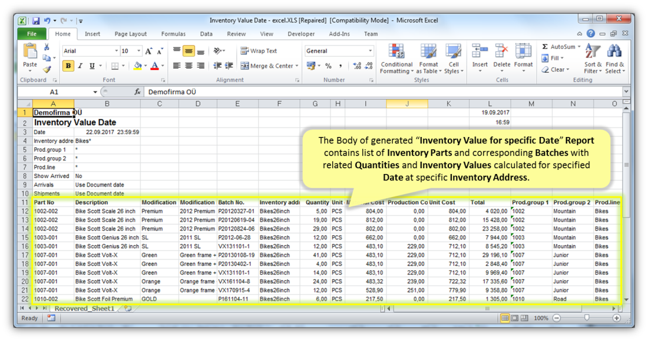Save workbook with floppy disk icon
648x341 pixels.
click(x=36, y=21)
